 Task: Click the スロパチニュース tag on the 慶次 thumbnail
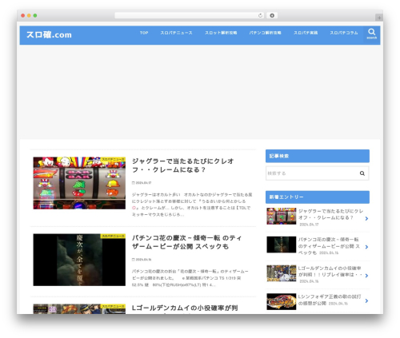(113, 236)
